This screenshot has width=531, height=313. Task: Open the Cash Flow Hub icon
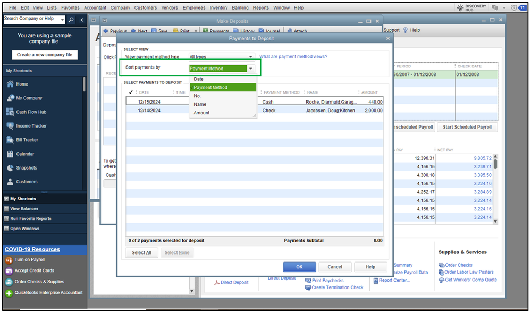tap(10, 112)
